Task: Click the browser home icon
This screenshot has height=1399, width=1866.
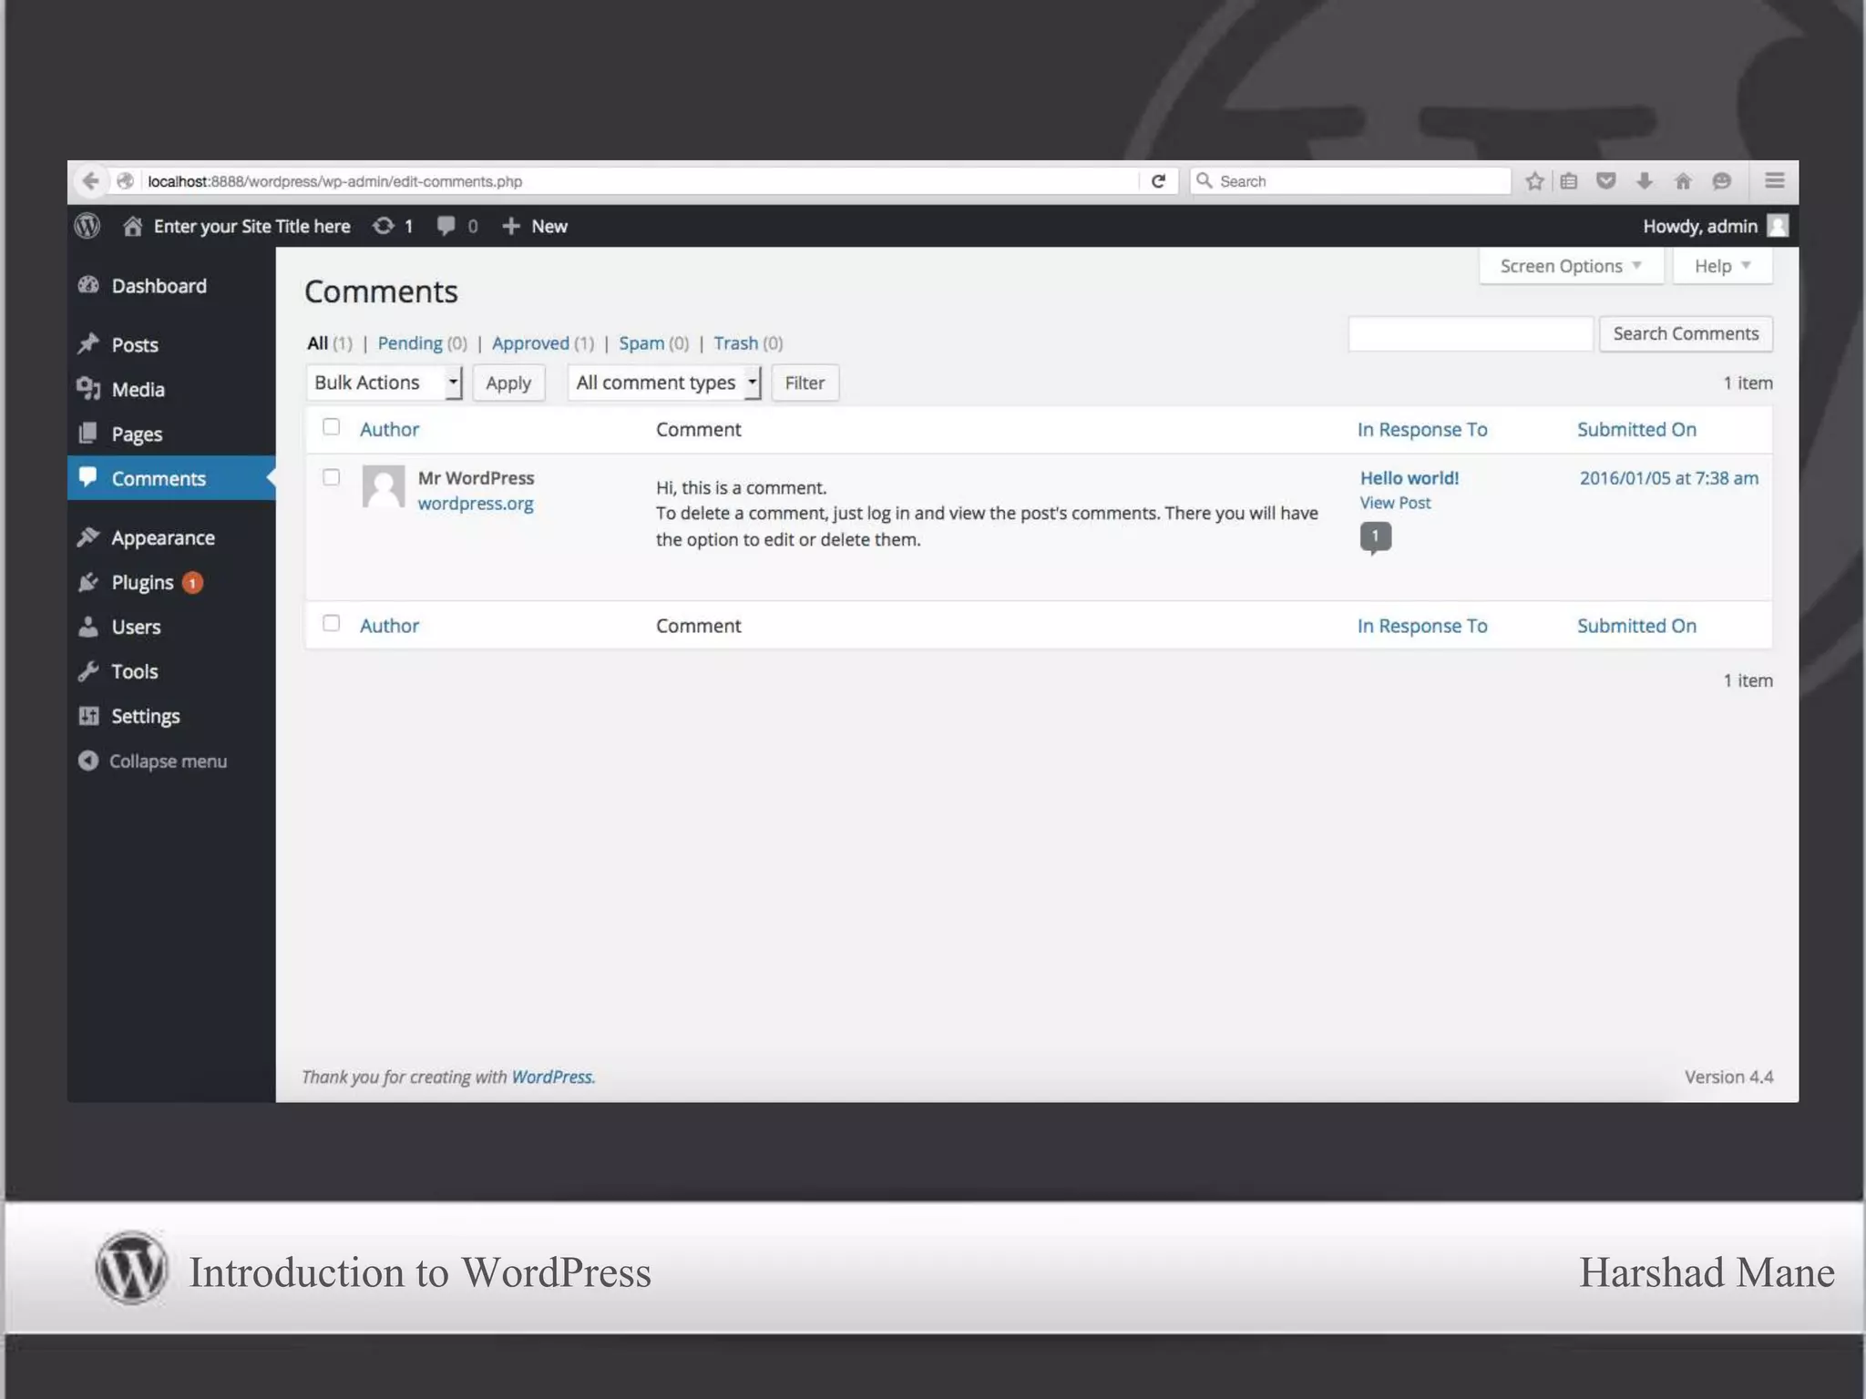Action: [1683, 180]
